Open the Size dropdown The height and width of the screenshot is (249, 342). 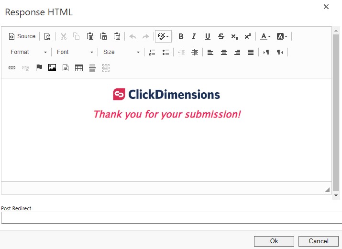point(121,52)
